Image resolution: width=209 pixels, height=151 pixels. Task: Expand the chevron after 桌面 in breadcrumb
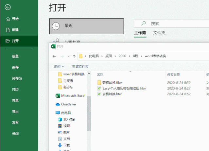(x=115, y=56)
